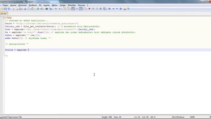This screenshot has height=119, width=211.
Task: Save the current file via toolbar
Action: pos(5,9)
